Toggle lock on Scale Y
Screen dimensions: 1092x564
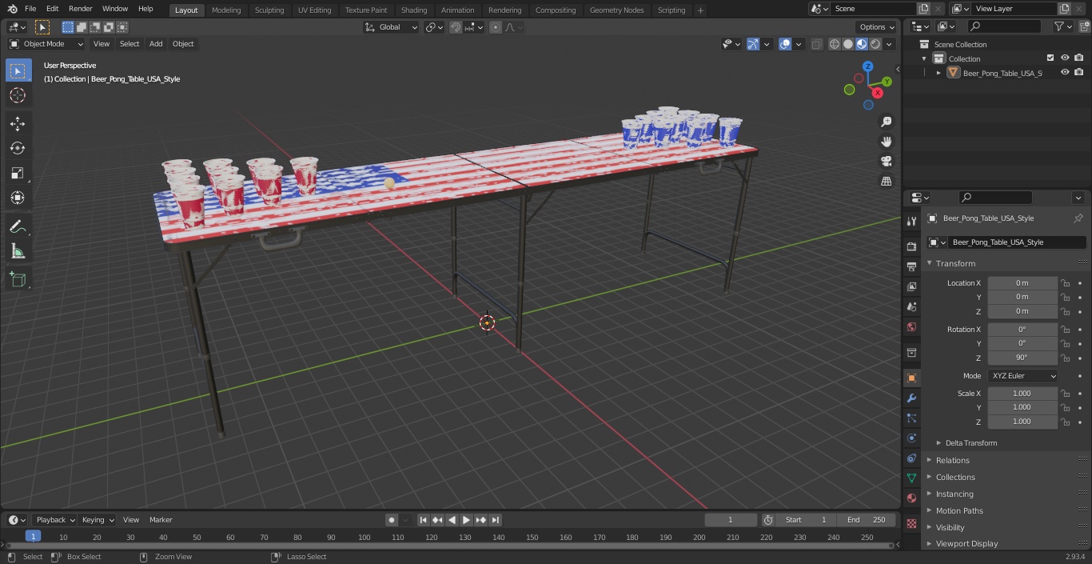click(1065, 407)
